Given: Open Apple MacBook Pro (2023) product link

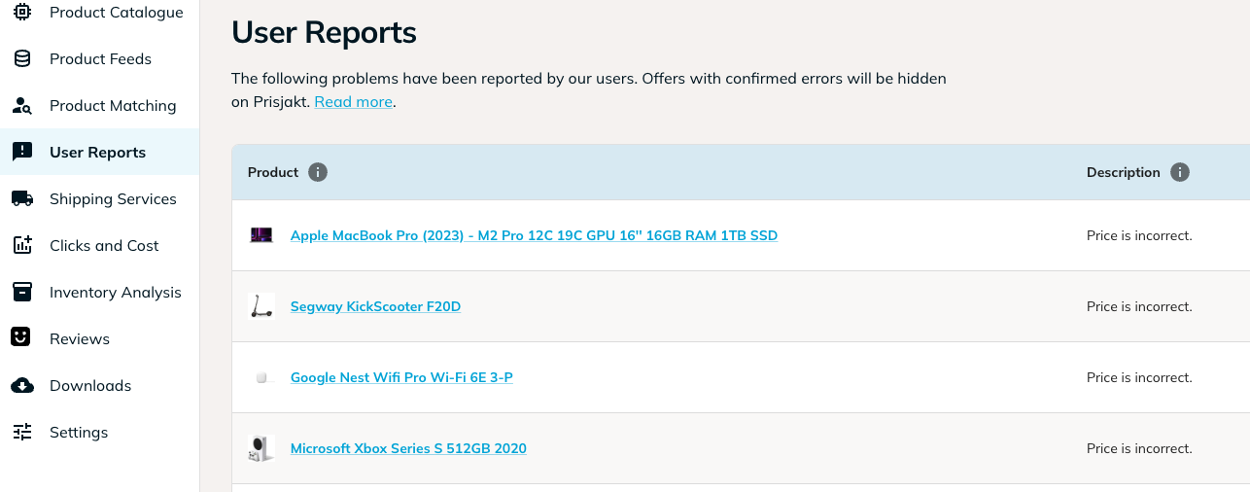Looking at the screenshot, I should pos(534,236).
